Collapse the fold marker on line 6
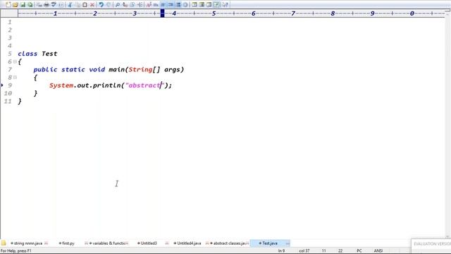The width and height of the screenshot is (451, 254). 15,61
